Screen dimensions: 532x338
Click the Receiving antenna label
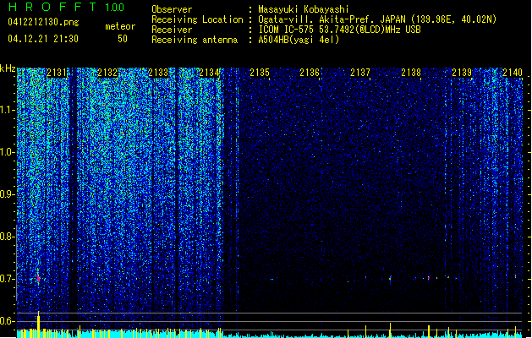[195, 40]
